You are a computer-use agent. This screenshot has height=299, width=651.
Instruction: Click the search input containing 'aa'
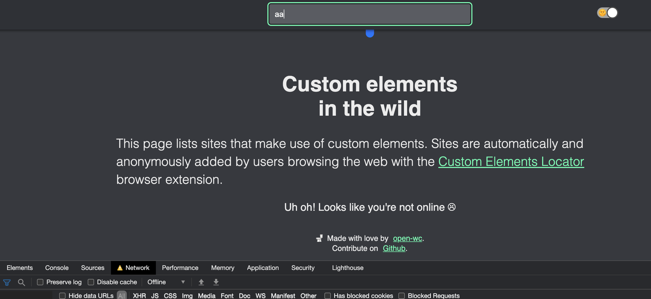point(370,15)
